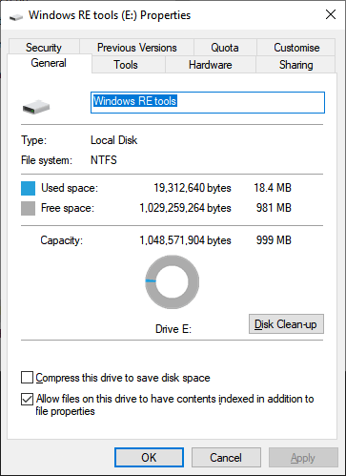Screen dimensions: 346x476
Task: Close the Properties dialog with the X
Action: [x=331, y=14]
